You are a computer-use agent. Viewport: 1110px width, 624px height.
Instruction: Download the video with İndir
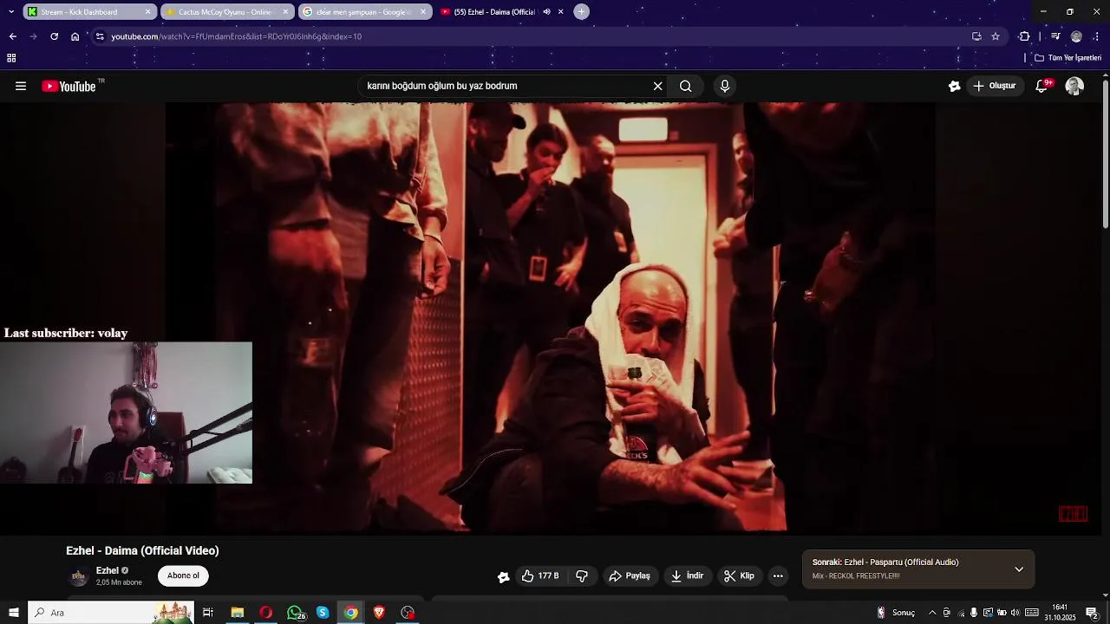[688, 575]
